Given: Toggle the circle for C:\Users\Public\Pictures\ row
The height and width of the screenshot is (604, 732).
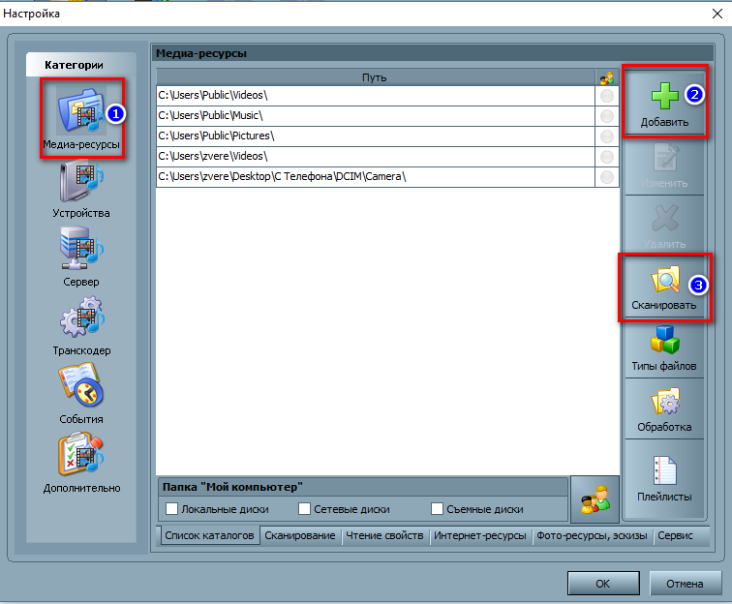Looking at the screenshot, I should tap(607, 136).
